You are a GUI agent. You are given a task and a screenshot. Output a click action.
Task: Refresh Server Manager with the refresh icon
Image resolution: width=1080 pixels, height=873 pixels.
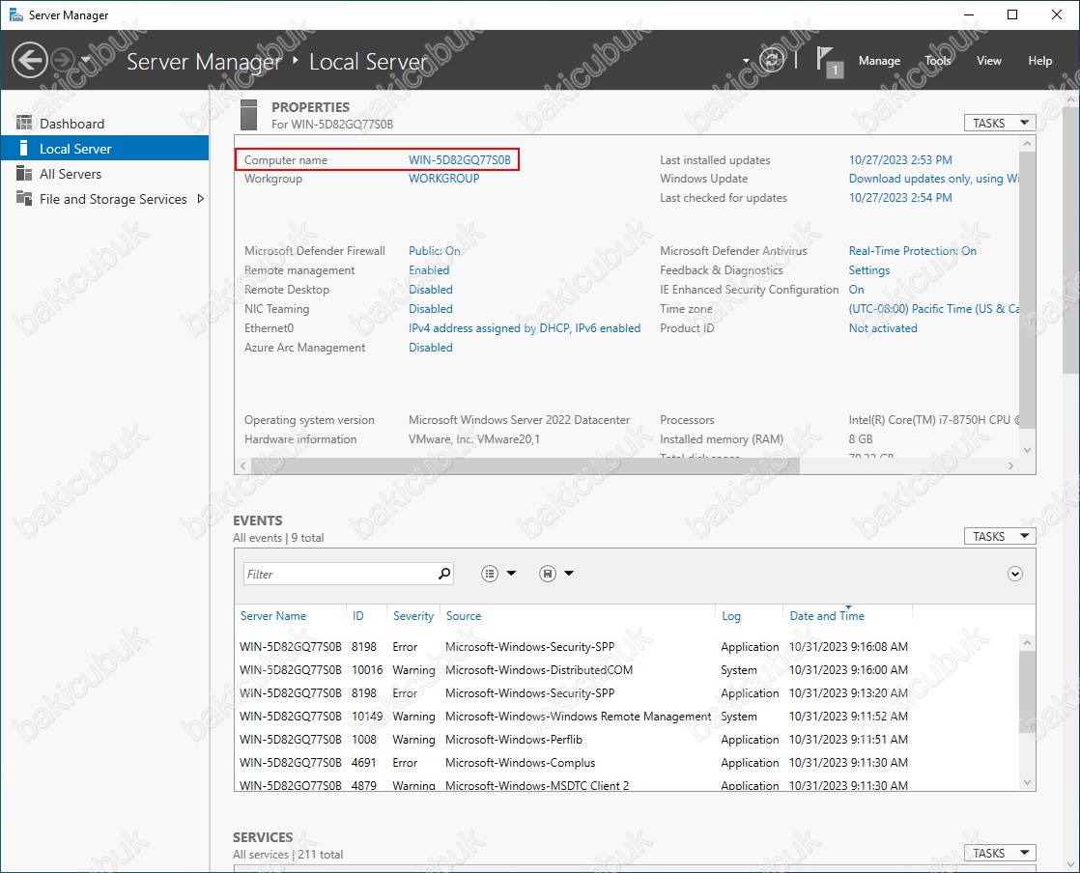coord(772,60)
